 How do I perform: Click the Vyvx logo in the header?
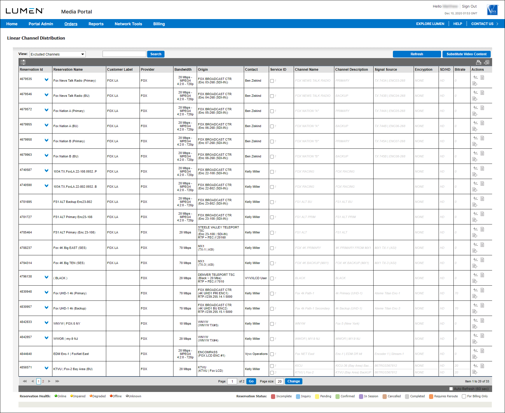(492, 10)
